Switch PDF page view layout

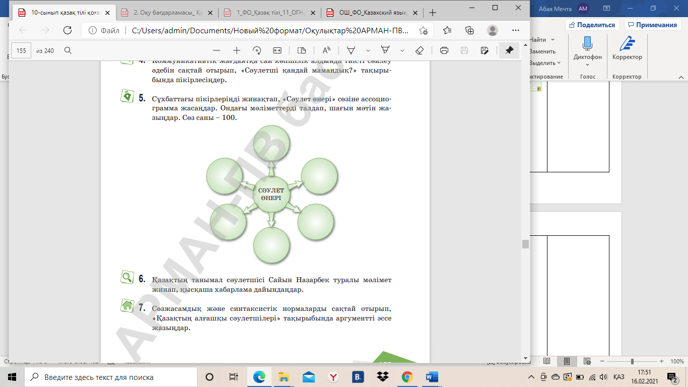click(x=302, y=50)
